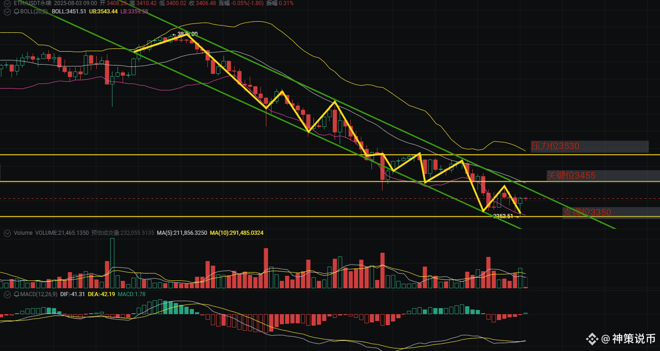Select the Volume indicator label
Viewport: 660px width, 351px height.
pos(23,233)
